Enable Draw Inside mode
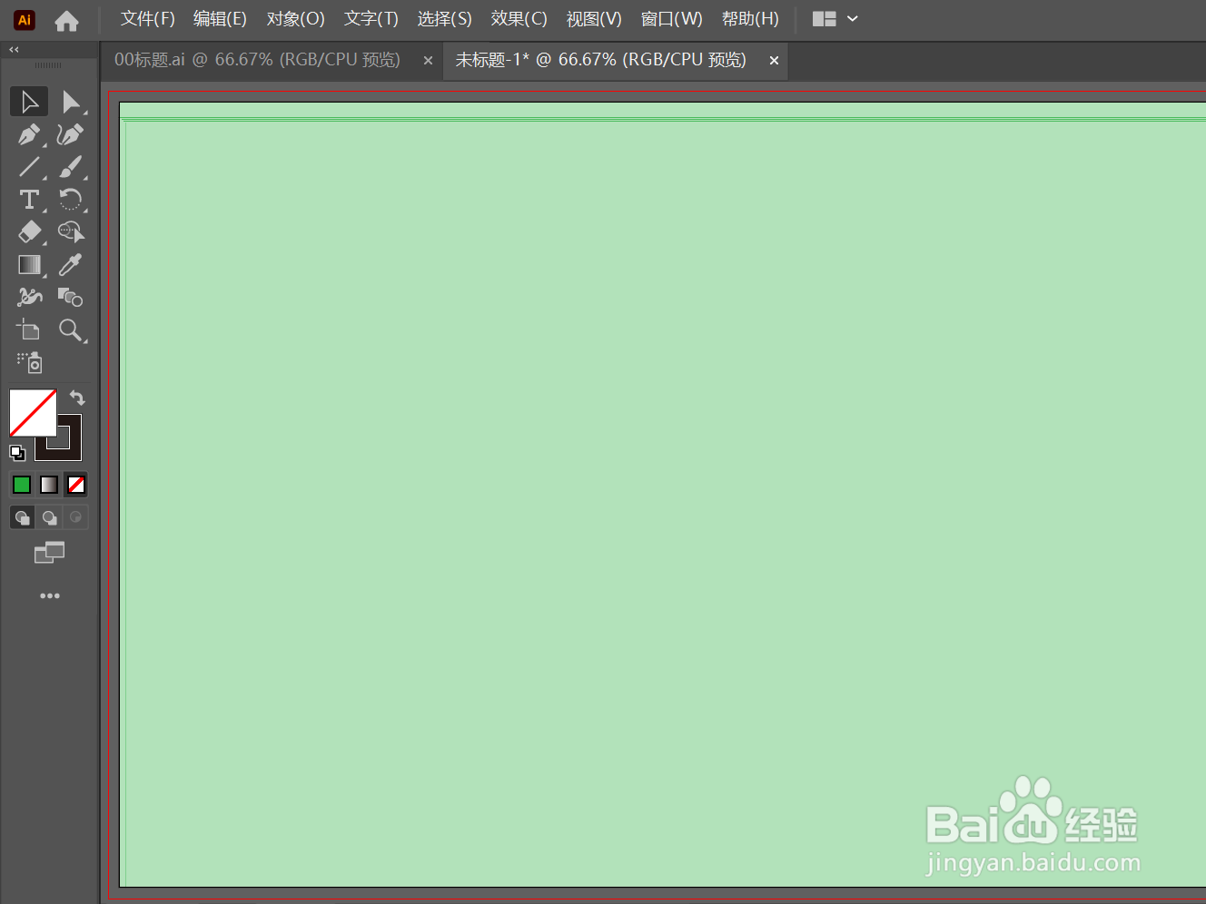Screen dimensions: 1206x904 76,517
